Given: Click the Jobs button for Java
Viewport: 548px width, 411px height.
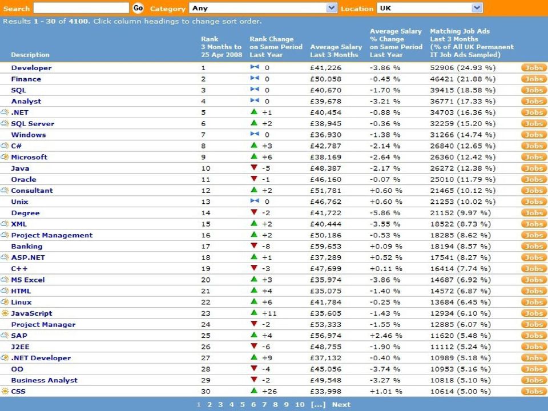Looking at the screenshot, I should (x=533, y=168).
